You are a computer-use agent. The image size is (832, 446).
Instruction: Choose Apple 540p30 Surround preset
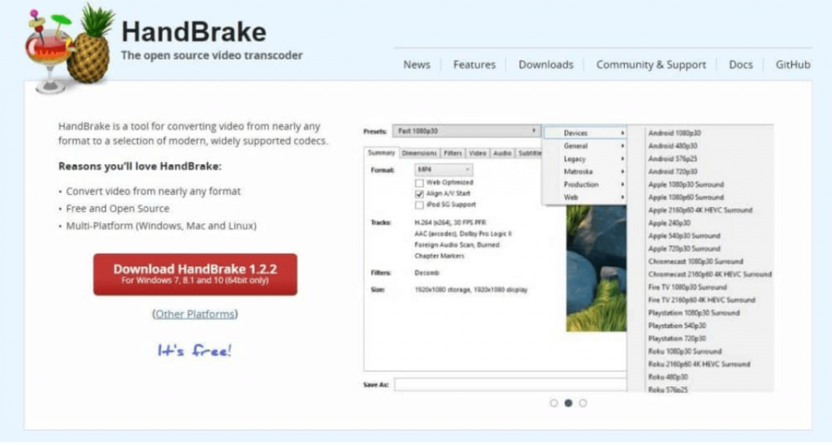point(684,236)
